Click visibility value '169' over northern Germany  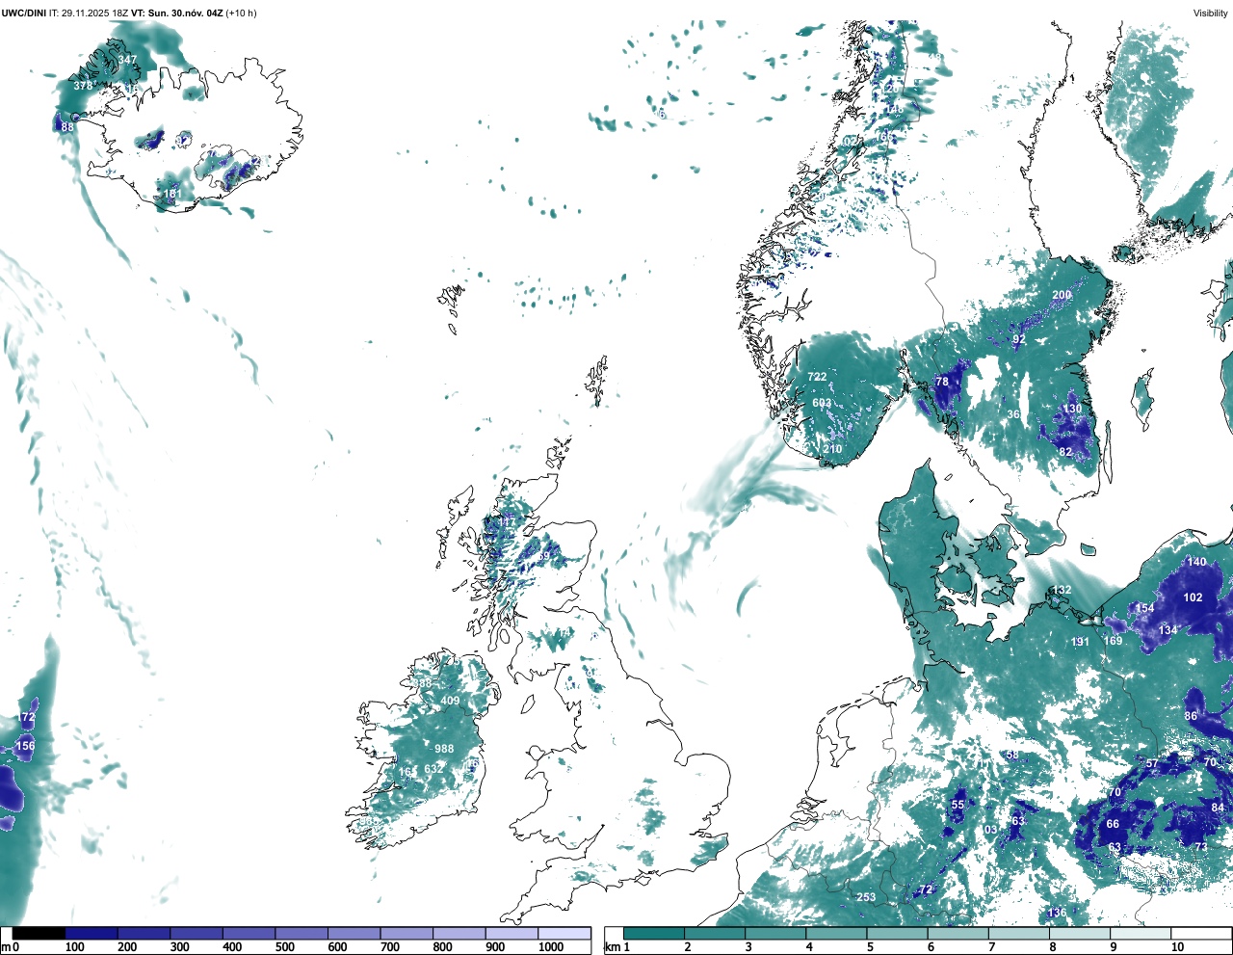tap(1113, 641)
